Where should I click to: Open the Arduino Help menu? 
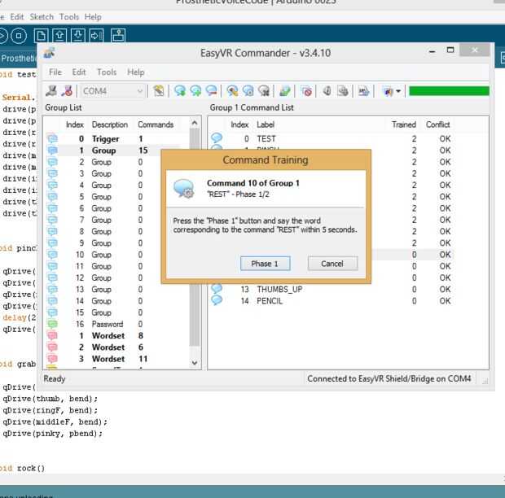click(x=93, y=17)
